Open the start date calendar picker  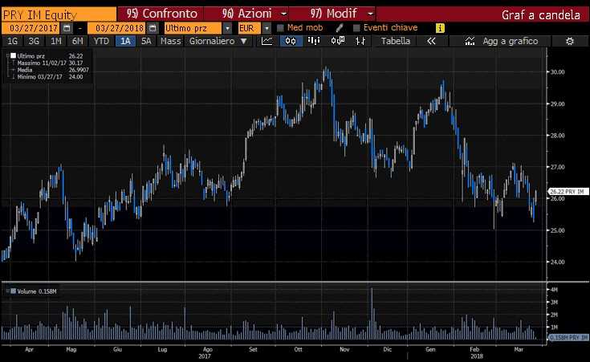[x=67, y=28]
